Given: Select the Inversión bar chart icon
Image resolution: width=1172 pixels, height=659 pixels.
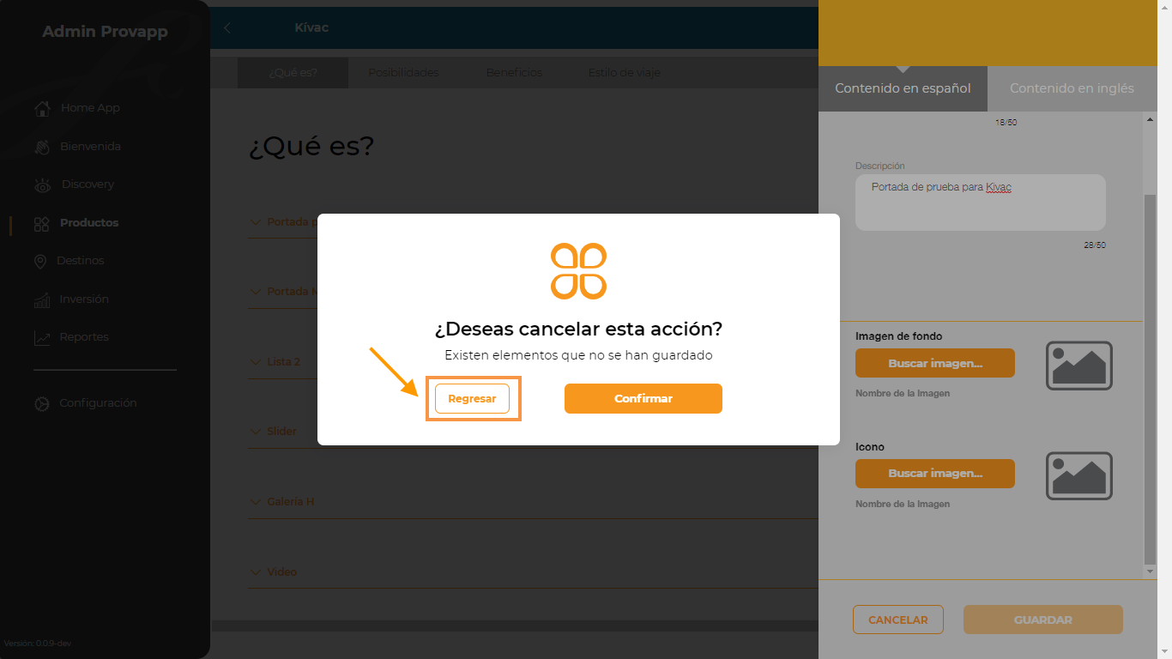Looking at the screenshot, I should [42, 299].
